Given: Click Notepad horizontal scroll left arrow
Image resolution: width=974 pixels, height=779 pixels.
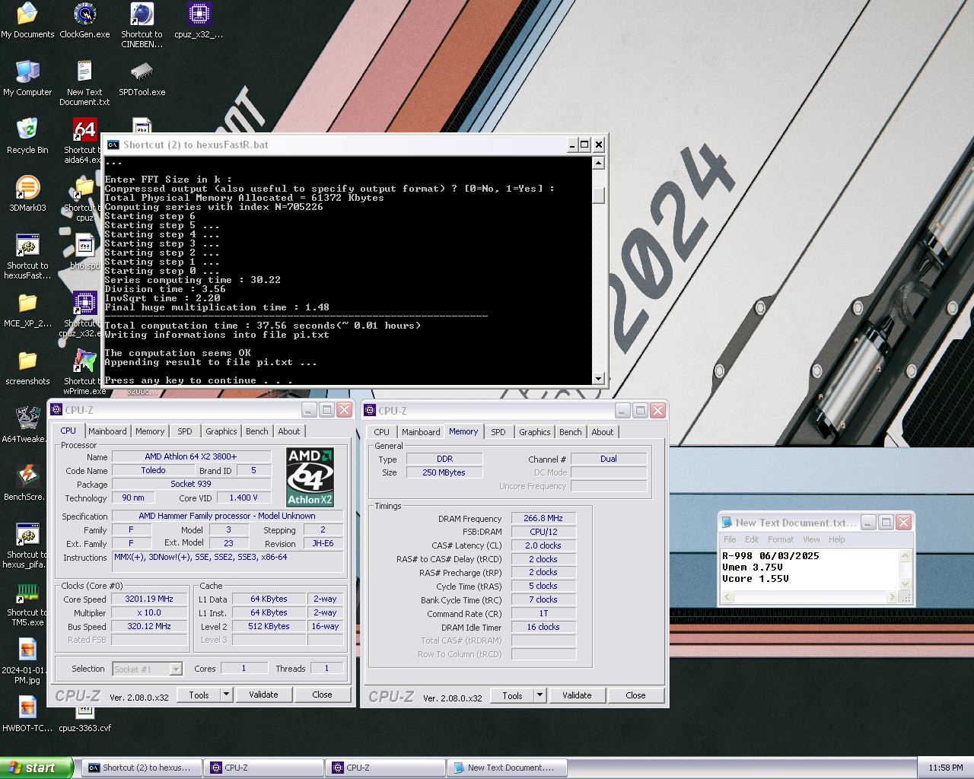Looking at the screenshot, I should click(727, 597).
